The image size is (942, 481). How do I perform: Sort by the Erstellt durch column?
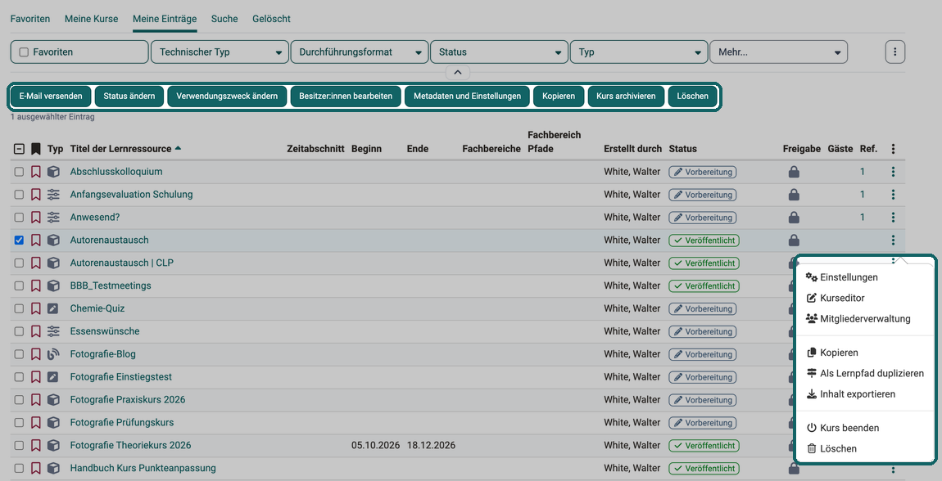coord(632,149)
